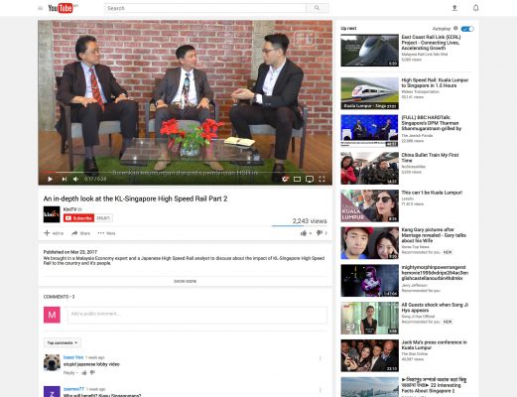Click the search magnifier button
Image resolution: width=517 pixels, height=397 pixels.
(318, 8)
